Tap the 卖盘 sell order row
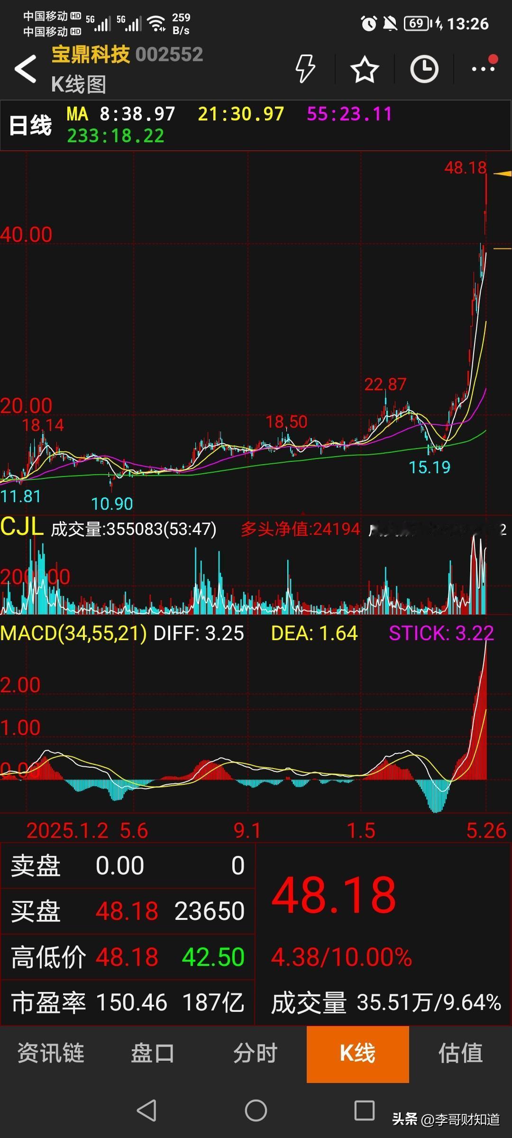 click(128, 865)
